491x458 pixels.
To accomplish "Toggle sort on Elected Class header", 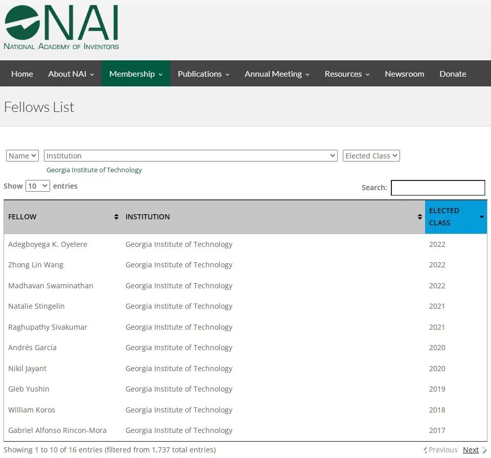I will pyautogui.click(x=455, y=217).
